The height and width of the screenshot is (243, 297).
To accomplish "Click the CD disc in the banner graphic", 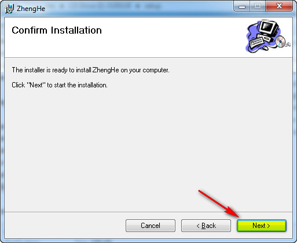I will tap(280, 42).
